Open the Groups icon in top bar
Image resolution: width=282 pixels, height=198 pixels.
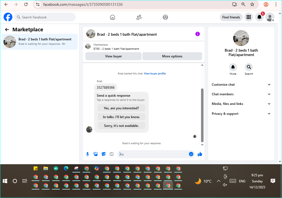click(165, 17)
